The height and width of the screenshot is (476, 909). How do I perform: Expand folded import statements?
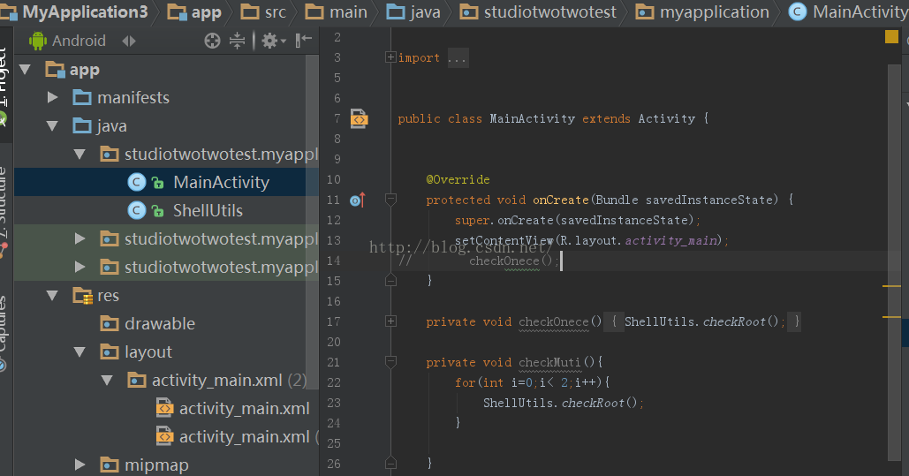click(x=391, y=57)
